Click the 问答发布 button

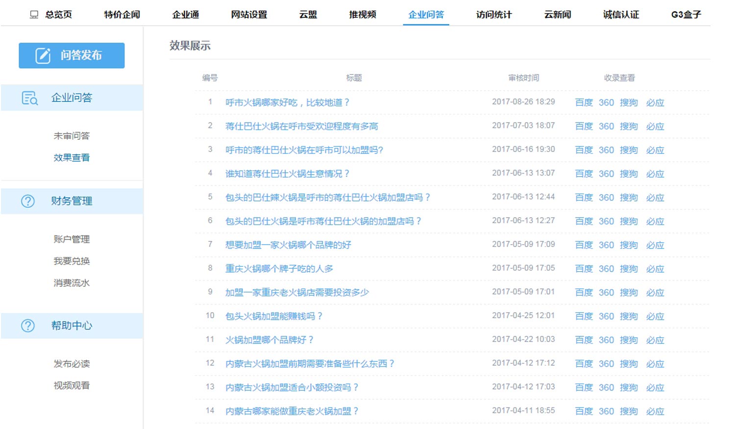tap(72, 55)
